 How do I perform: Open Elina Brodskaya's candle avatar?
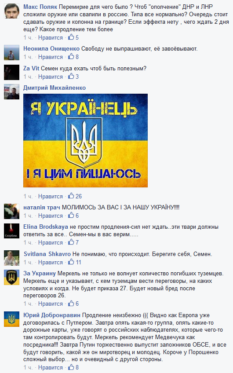pos(11,231)
